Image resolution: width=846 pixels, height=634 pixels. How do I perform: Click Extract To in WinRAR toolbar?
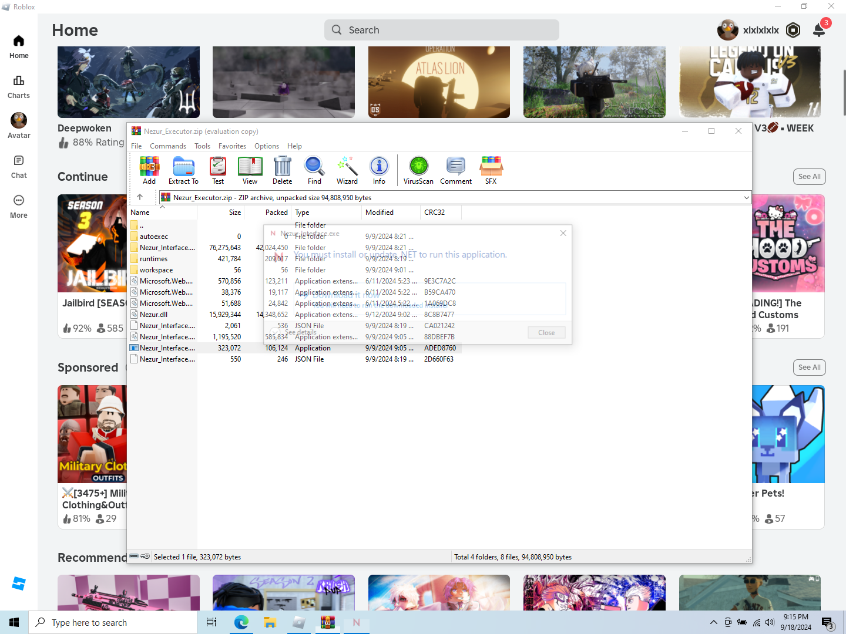[x=183, y=170]
